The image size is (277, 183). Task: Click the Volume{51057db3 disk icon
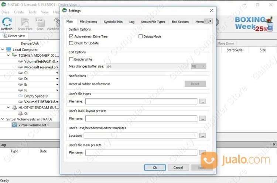(20, 102)
